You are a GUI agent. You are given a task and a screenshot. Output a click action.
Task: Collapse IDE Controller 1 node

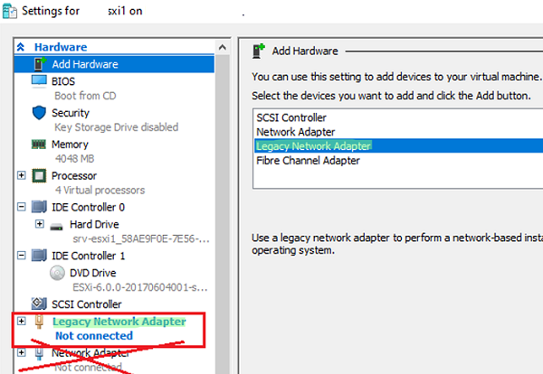click(x=22, y=256)
